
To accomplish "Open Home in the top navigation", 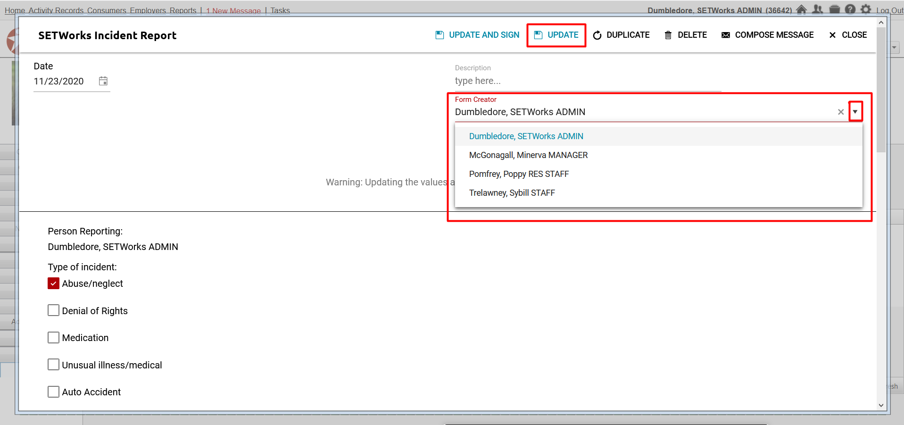I will pos(15,10).
